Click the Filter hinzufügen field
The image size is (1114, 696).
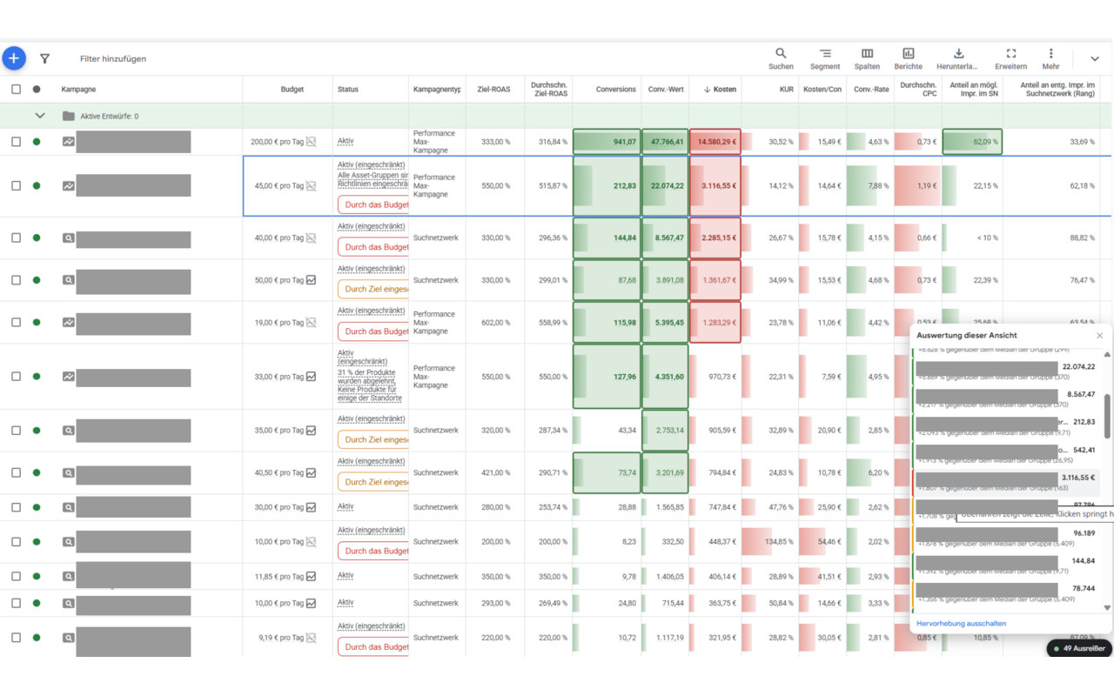click(x=113, y=59)
